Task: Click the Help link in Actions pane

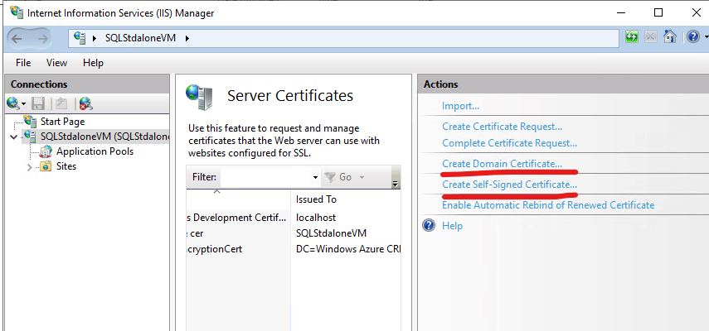Action: [x=452, y=225]
